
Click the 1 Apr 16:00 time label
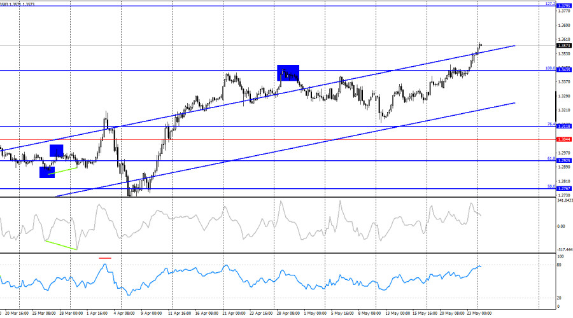(x=97, y=314)
